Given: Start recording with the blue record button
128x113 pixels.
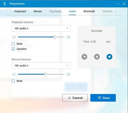Looking at the screenshot, I should [109, 57].
